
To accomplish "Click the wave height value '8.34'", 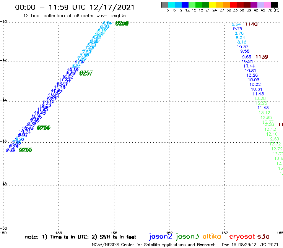I will click(x=241, y=38).
